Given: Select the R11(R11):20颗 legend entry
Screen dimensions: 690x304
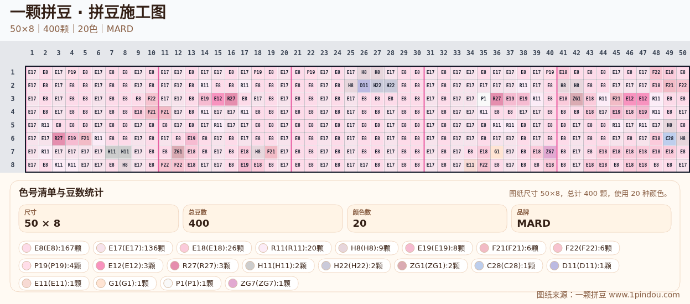Looking at the screenshot, I should (x=293, y=248).
